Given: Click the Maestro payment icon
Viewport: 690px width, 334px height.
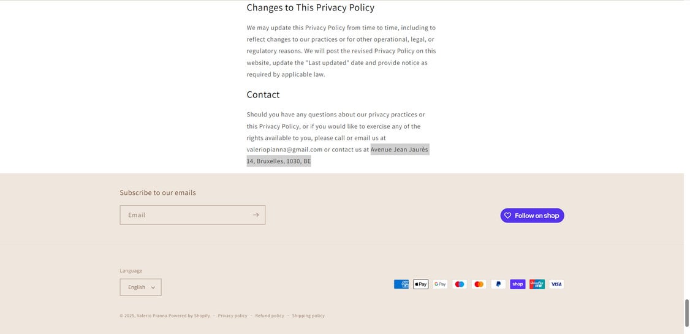Looking at the screenshot, I should (460, 284).
